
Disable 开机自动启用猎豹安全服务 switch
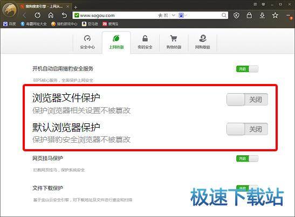click(247, 69)
